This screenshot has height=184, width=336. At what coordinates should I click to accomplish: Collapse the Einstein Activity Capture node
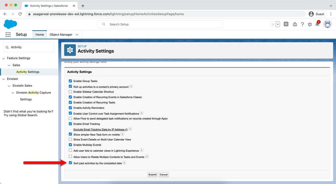click(13, 93)
